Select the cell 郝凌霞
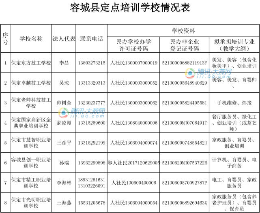The image size is (260, 213). click(x=64, y=123)
